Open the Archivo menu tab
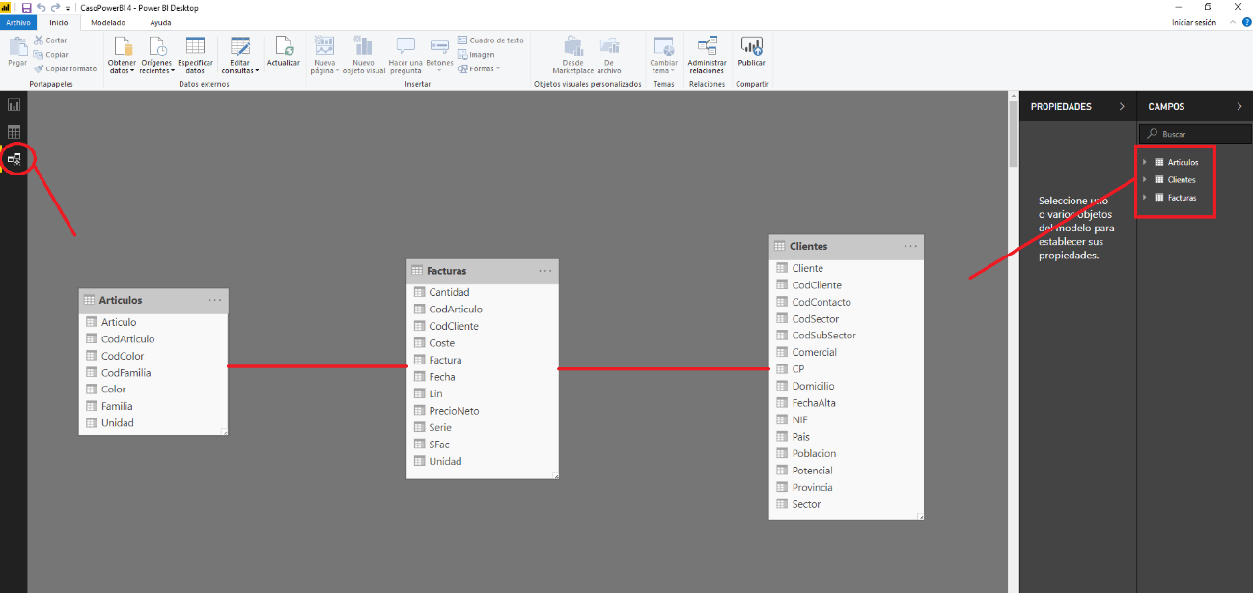Image resolution: width=1253 pixels, height=593 pixels. (18, 22)
